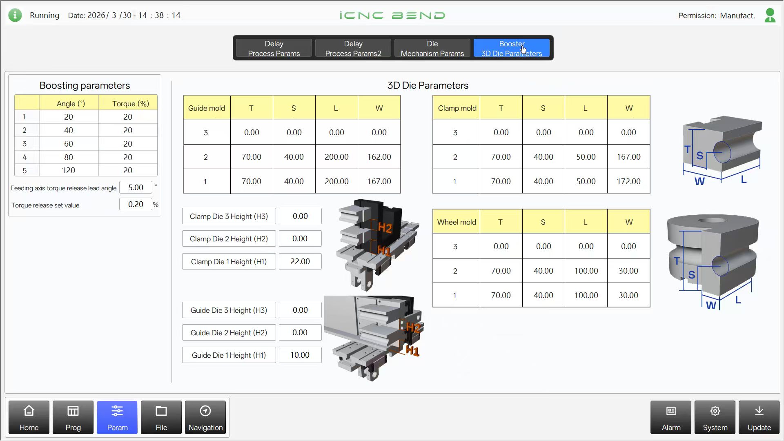Click the Clamp Die 1 Height (H1) label
The height and width of the screenshot is (441, 784).
[229, 261]
